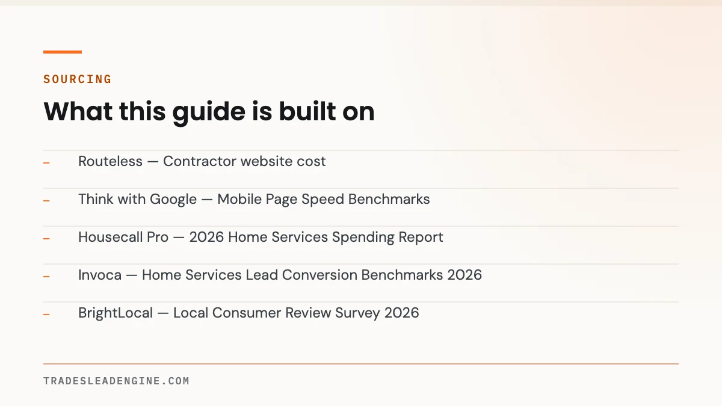Click the 'SOURCING' section label
This screenshot has width=722, height=406.
tap(78, 79)
